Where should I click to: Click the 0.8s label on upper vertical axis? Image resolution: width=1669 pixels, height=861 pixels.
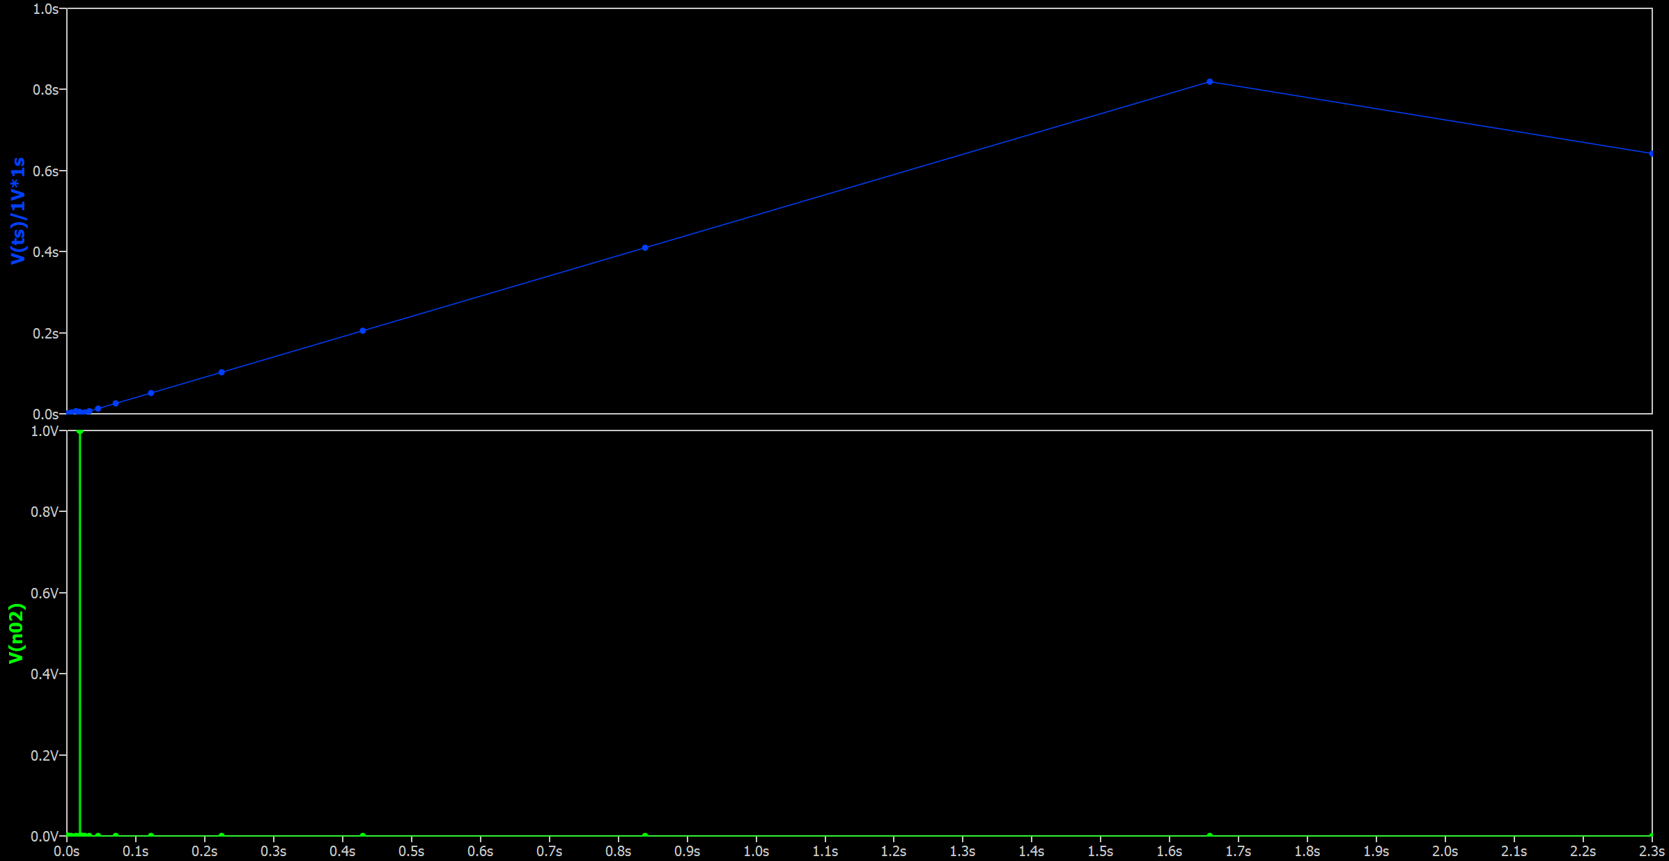click(45, 90)
